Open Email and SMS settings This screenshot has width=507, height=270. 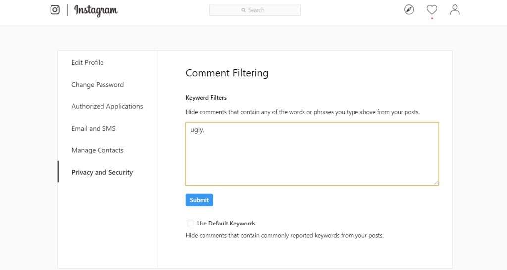tap(94, 129)
